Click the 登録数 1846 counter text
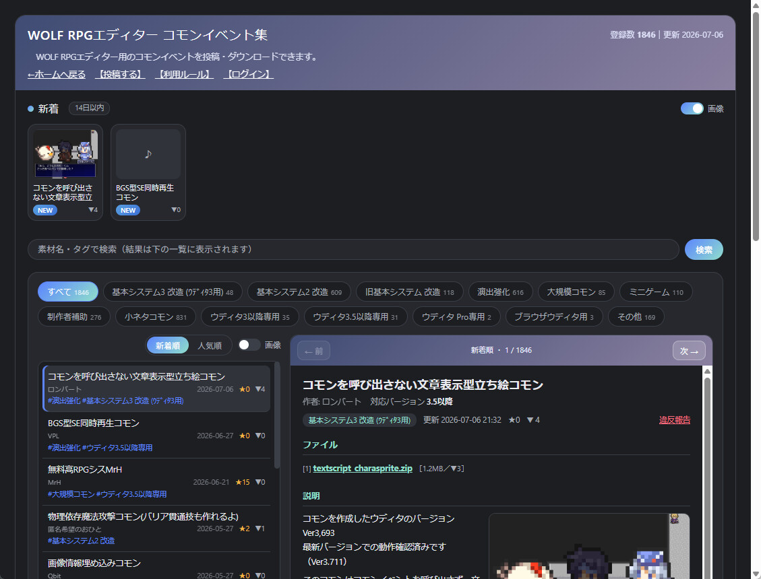 coord(632,35)
